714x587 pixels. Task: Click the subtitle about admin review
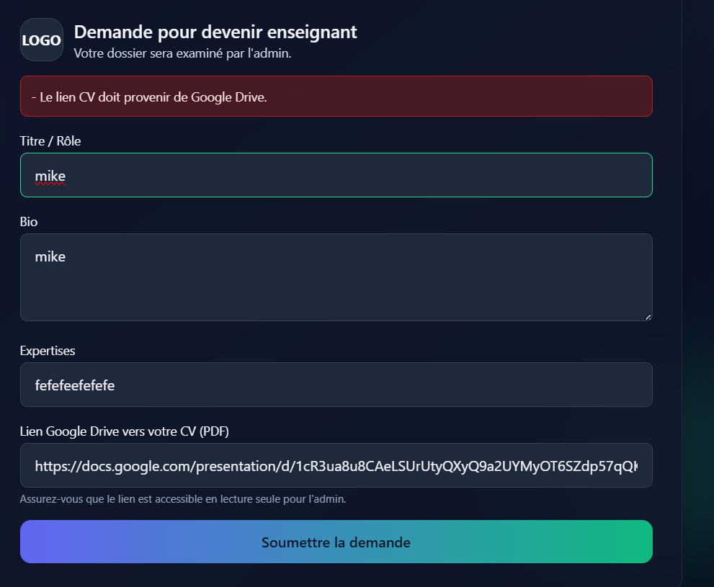(x=182, y=53)
